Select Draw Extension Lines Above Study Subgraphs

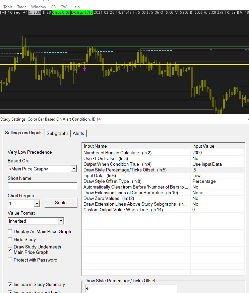[163, 204]
